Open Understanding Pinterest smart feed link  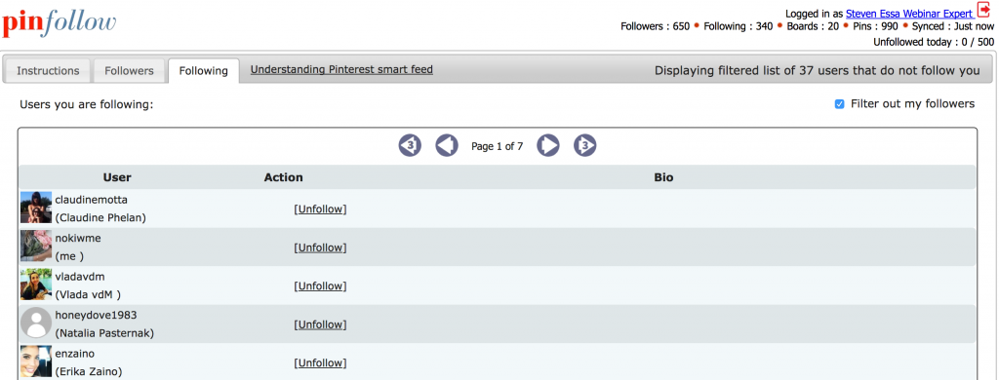(x=341, y=69)
